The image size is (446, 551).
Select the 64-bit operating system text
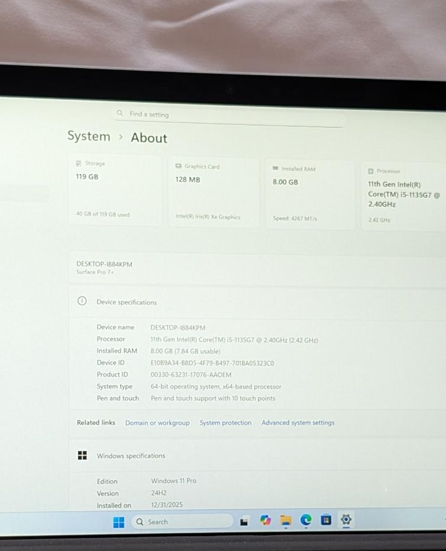[x=216, y=386]
